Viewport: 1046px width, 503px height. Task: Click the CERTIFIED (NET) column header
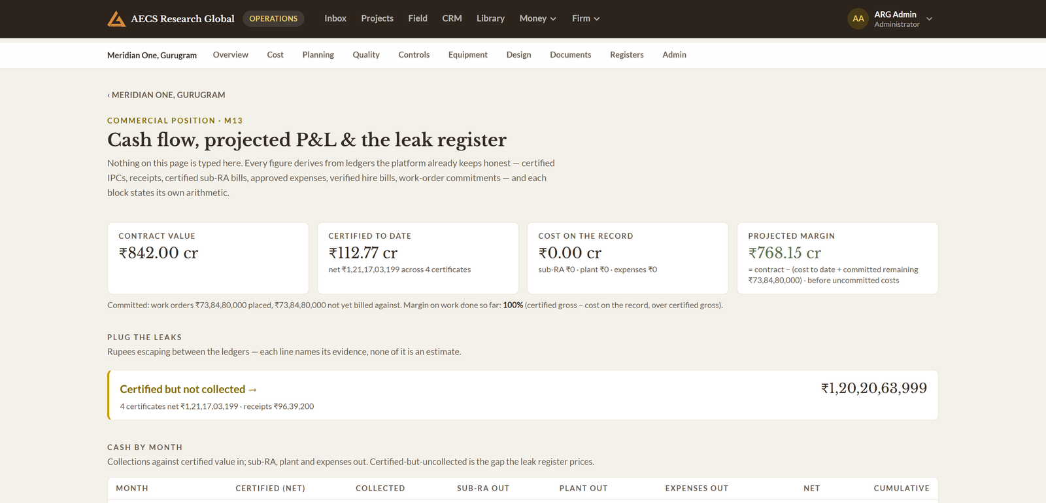point(270,489)
